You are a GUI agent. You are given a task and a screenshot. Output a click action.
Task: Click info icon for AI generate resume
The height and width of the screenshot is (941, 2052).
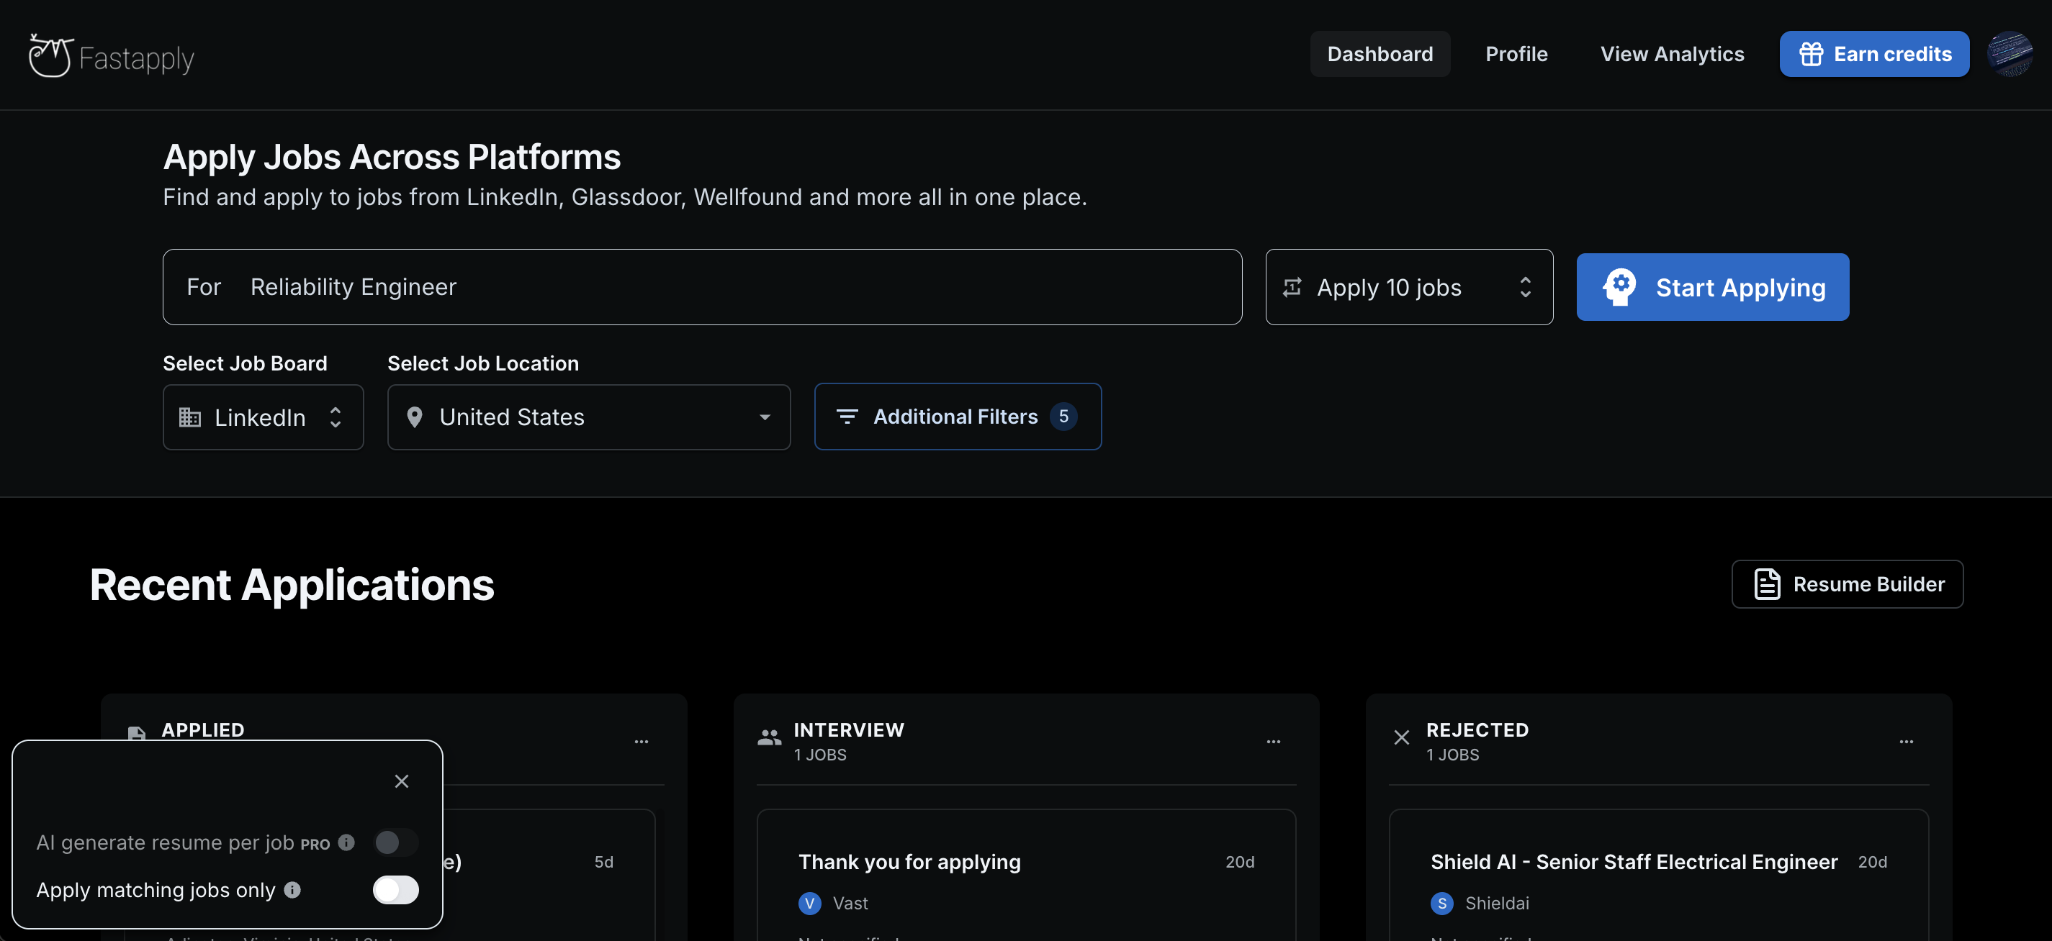346,842
